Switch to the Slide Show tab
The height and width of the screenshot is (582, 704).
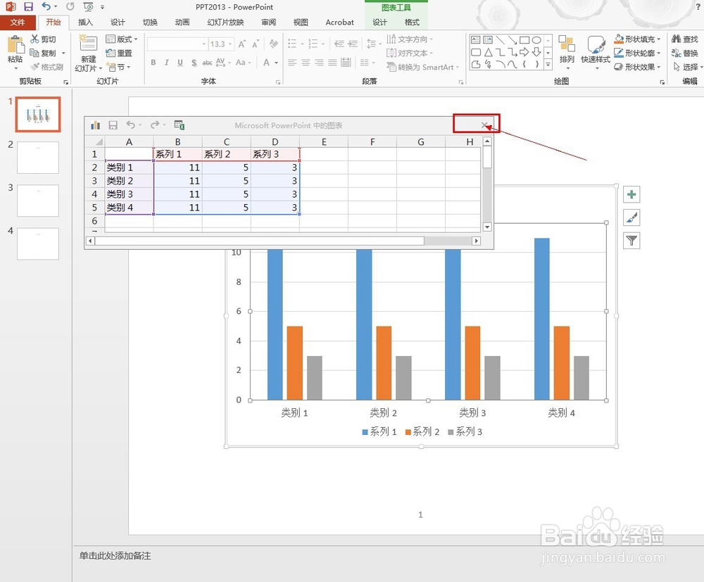pyautogui.click(x=225, y=22)
